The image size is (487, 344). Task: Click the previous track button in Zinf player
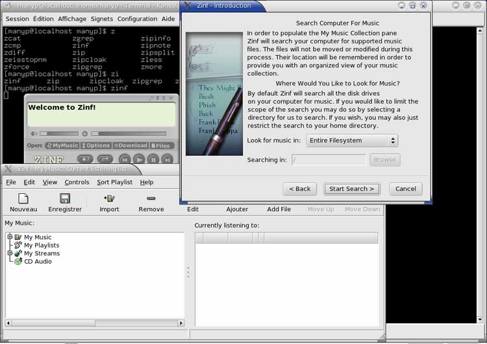[x=125, y=159]
